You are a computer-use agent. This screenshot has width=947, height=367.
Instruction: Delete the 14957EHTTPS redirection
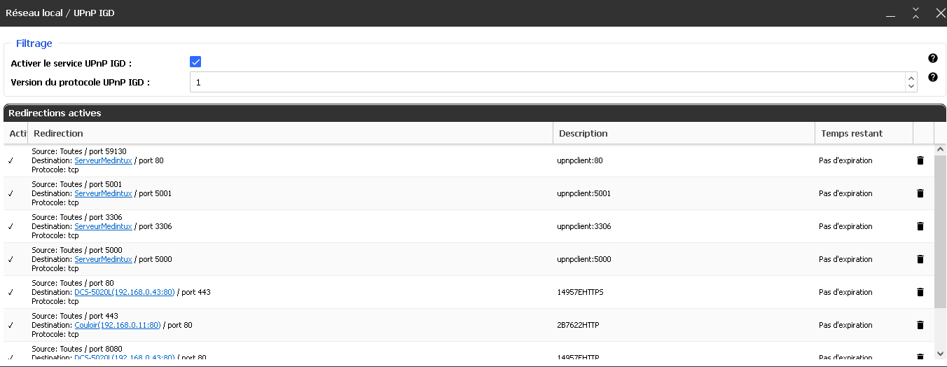(920, 292)
